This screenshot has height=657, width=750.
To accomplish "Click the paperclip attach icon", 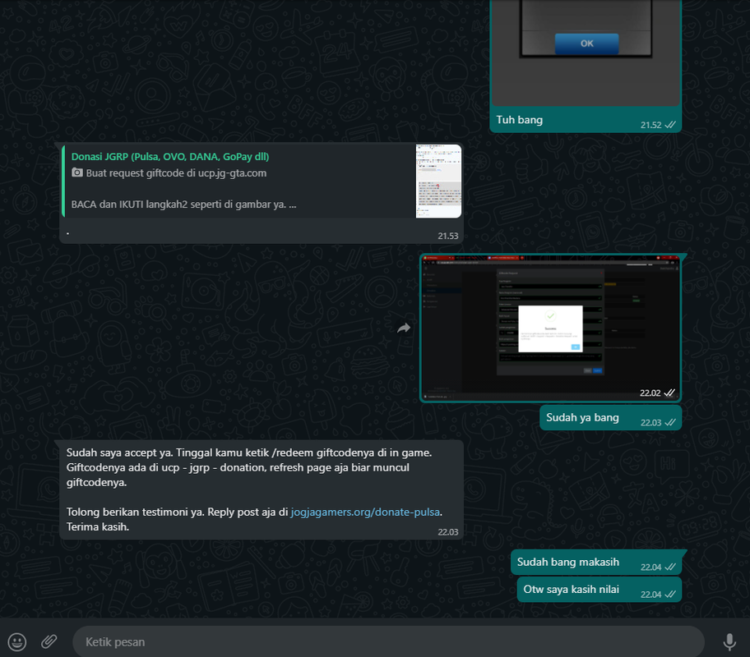I will point(49,641).
